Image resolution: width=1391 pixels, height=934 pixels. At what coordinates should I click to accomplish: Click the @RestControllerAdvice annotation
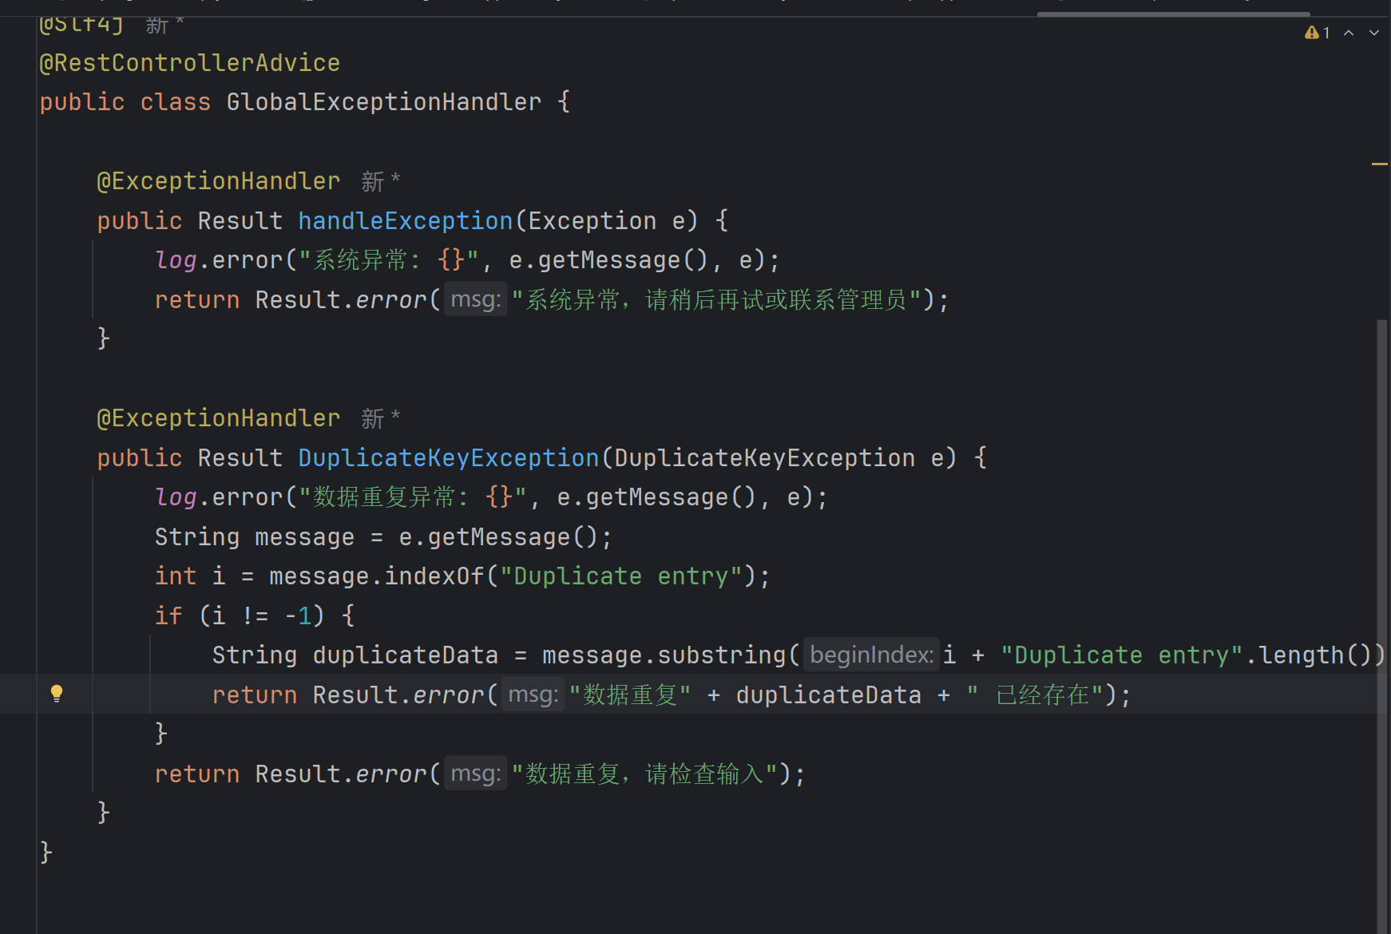point(190,63)
